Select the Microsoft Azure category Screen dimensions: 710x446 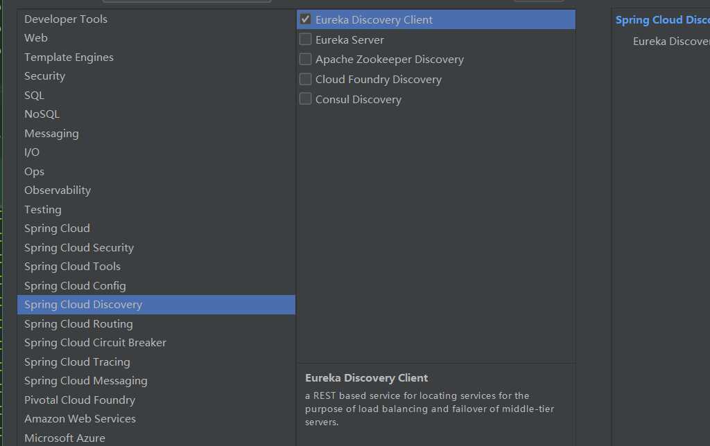[x=156, y=438]
